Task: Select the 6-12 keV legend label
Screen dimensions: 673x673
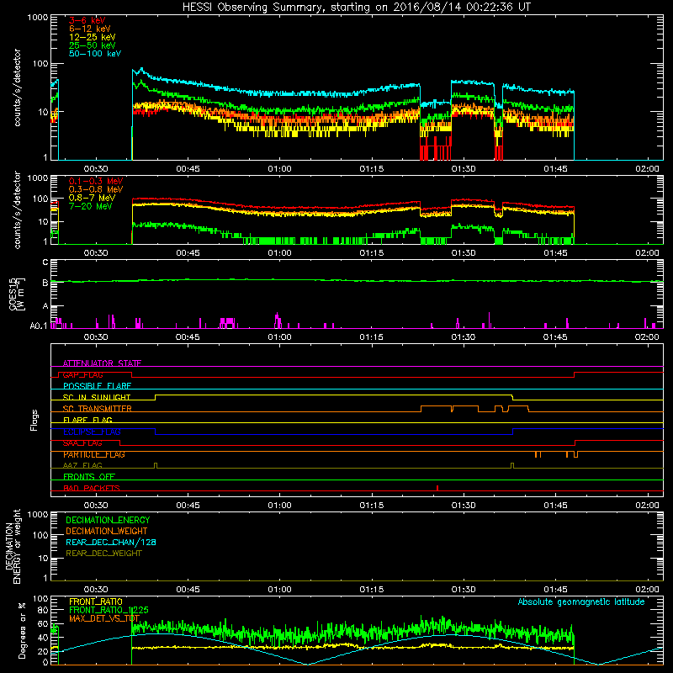Action: [x=90, y=29]
